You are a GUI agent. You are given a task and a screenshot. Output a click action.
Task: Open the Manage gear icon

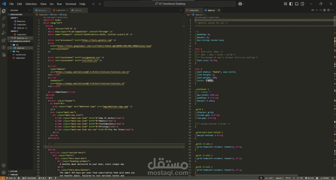coord(4,173)
